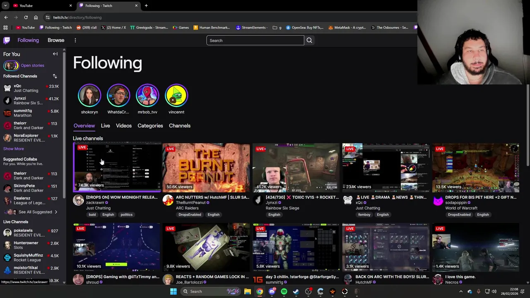
Task: Switch to the Videos tab
Action: (124, 126)
